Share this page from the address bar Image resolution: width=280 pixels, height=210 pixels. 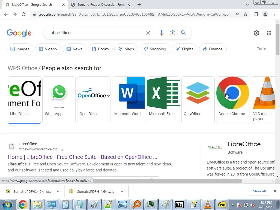[237, 14]
